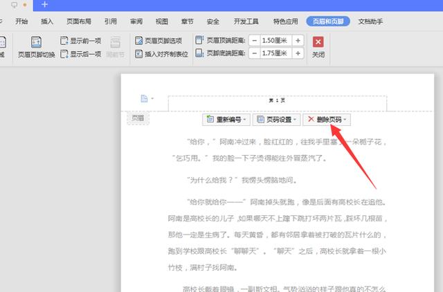
Task: Open the 开始 ribbon tab
Action: tap(21, 21)
